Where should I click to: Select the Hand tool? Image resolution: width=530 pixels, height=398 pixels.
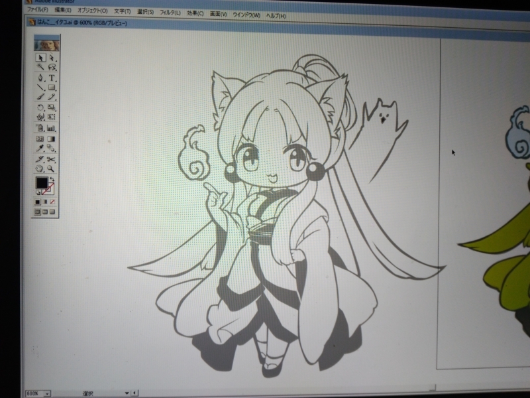click(40, 168)
